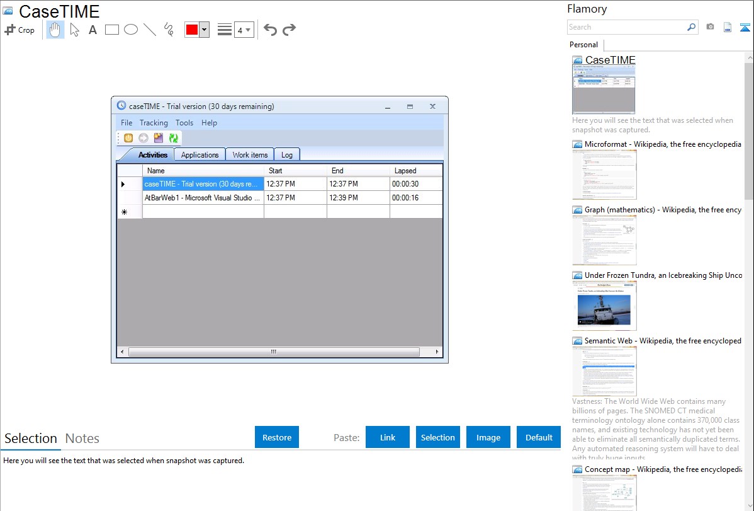Select the Applications tab
The width and height of the screenshot is (754, 511).
pyautogui.click(x=200, y=154)
